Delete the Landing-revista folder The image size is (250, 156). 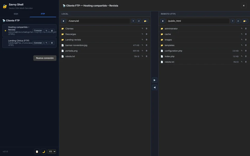pyautogui.click(x=147, y=40)
